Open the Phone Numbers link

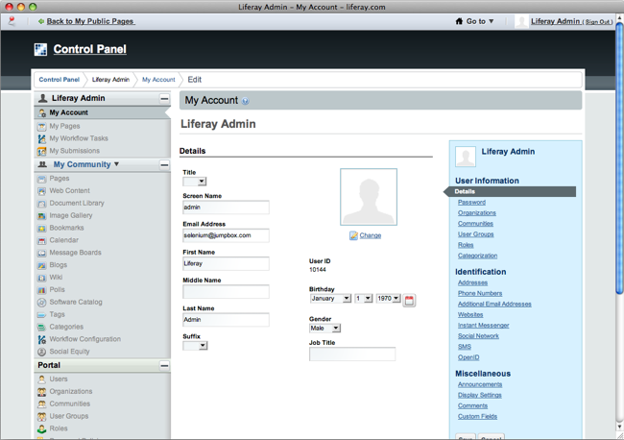480,293
